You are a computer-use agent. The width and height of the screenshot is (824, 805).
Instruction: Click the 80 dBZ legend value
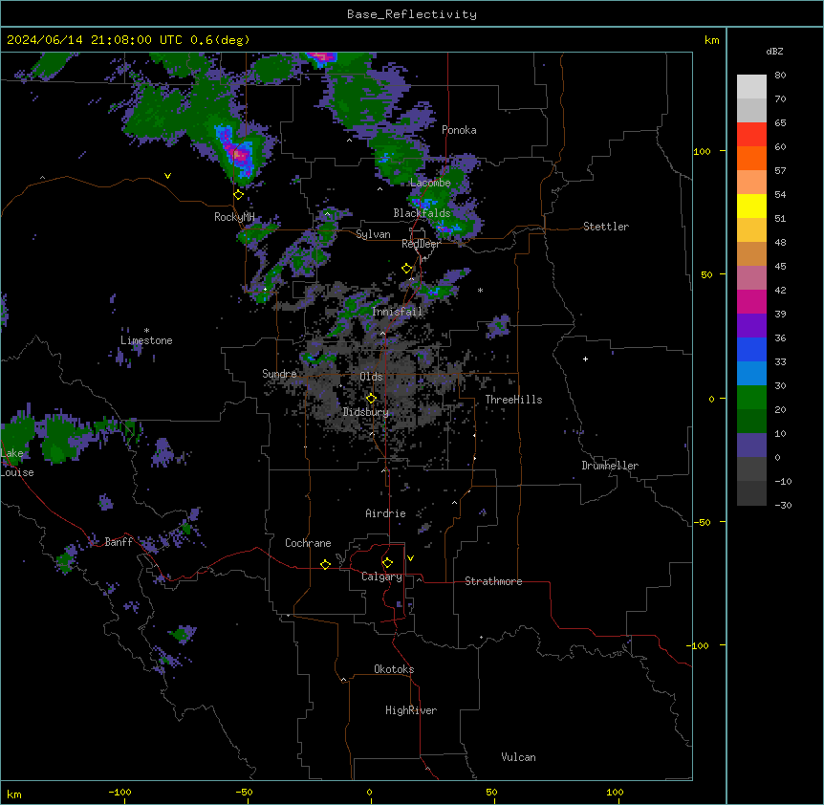780,76
